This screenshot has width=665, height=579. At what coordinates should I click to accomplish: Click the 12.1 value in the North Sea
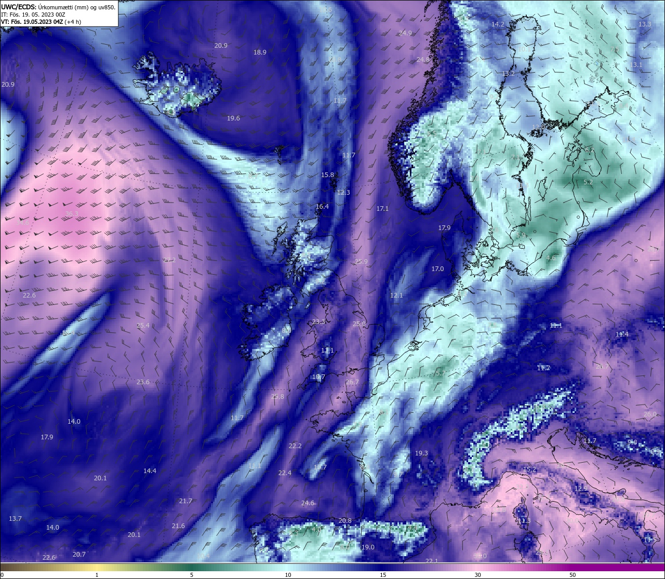[x=396, y=295]
